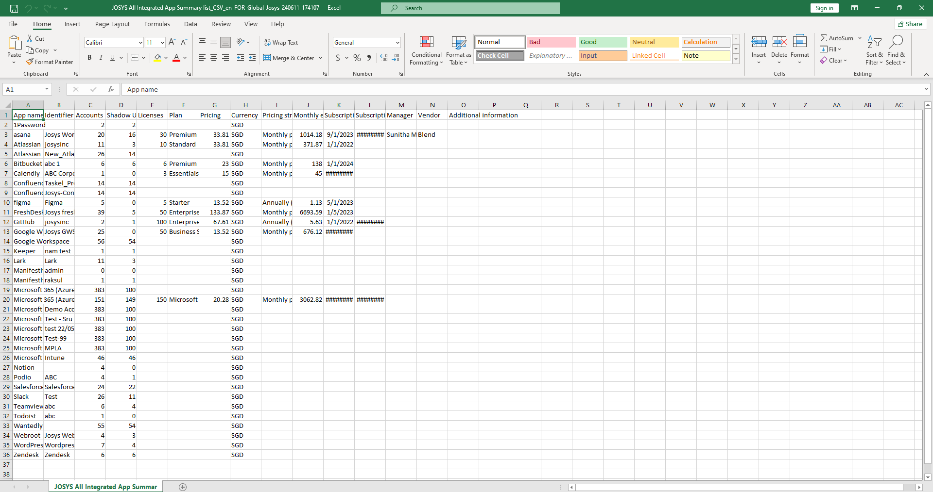
Task: Expand the Merge & Center dropdown arrow
Action: (321, 58)
